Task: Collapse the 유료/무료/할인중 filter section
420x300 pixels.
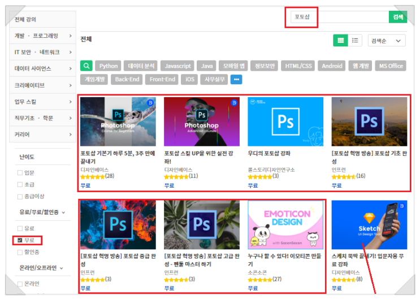Action: tap(42, 212)
